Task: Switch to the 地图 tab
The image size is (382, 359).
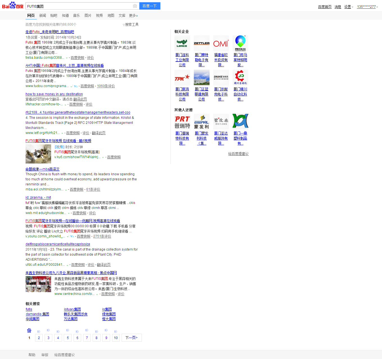Action: coord(111,15)
